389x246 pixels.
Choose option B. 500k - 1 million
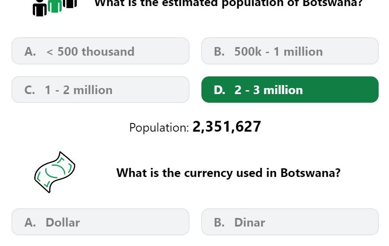click(x=290, y=51)
